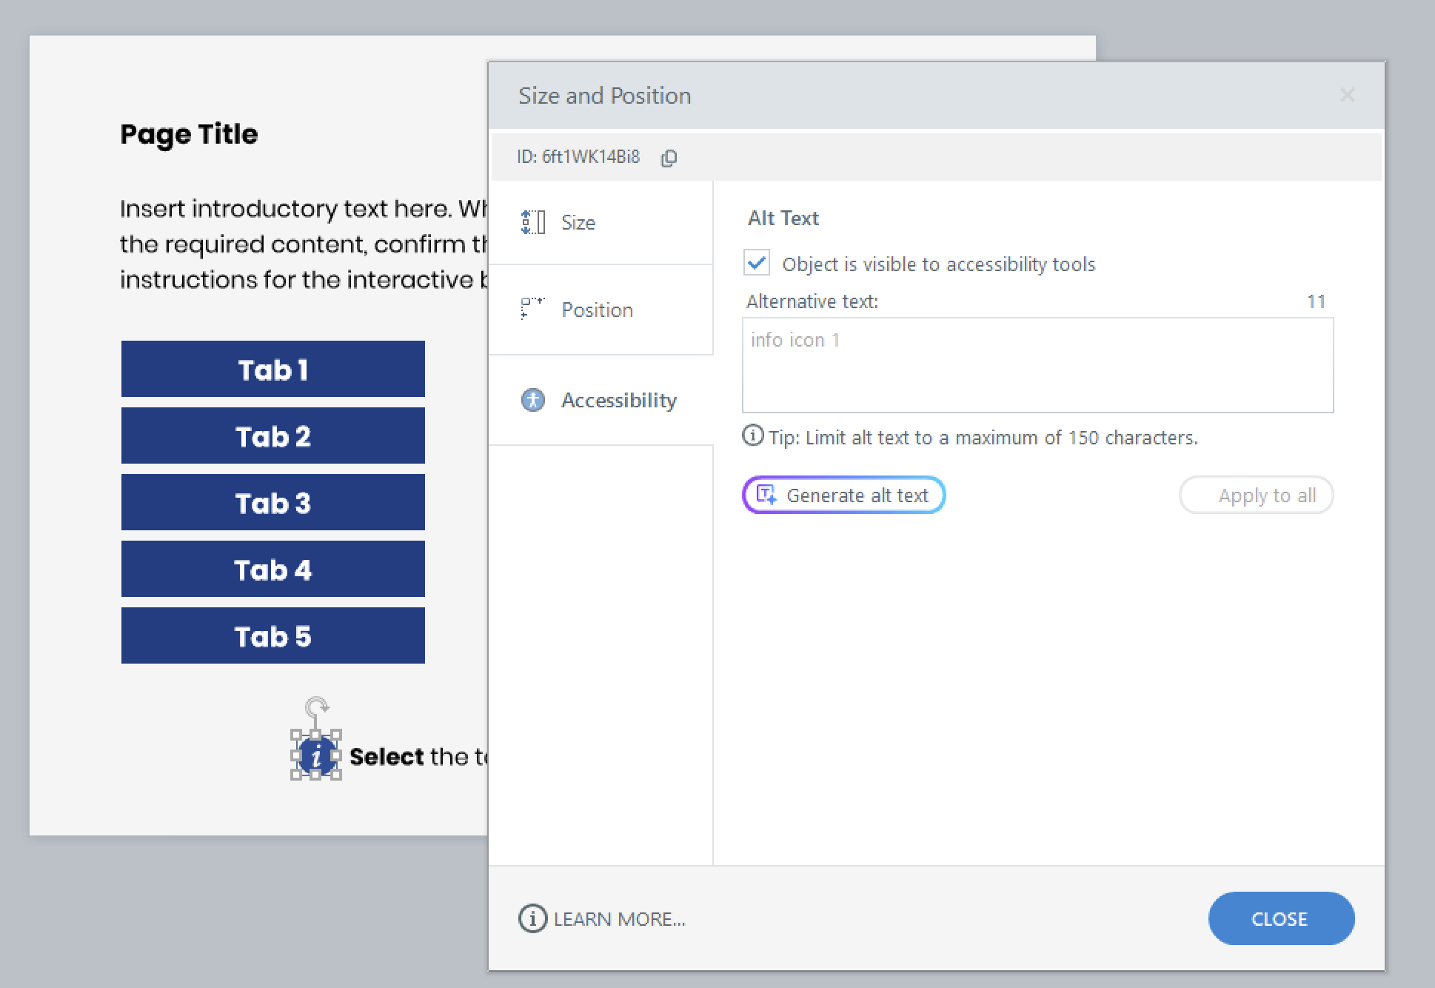
Task: Click the Accessibility person icon
Action: (x=533, y=400)
